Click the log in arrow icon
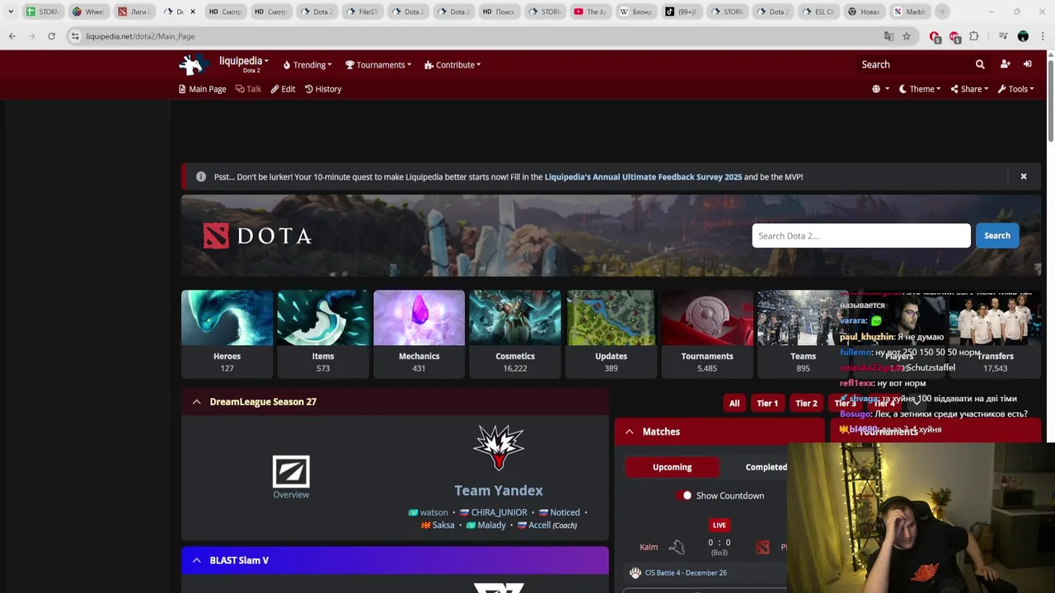 point(1027,64)
